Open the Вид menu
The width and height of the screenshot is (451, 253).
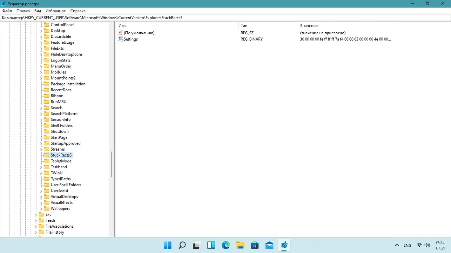click(37, 10)
